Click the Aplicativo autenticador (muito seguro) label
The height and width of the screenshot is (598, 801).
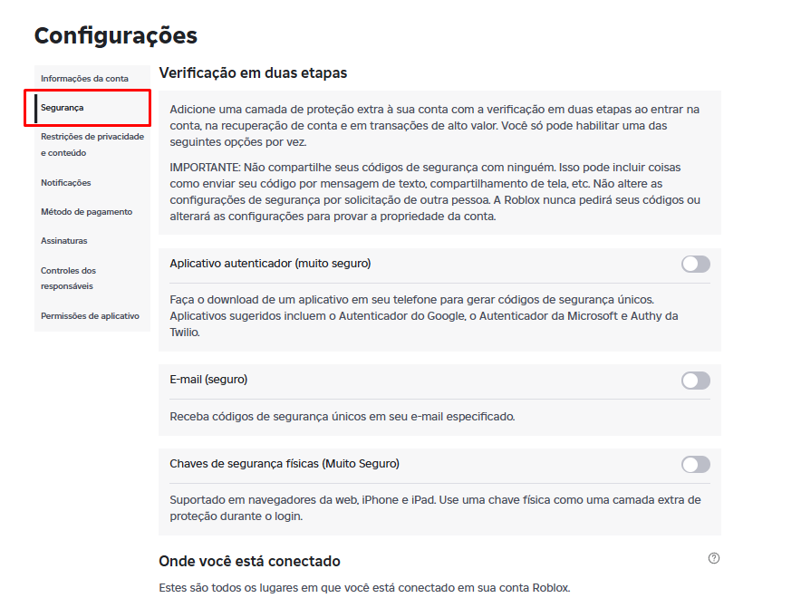click(x=270, y=264)
